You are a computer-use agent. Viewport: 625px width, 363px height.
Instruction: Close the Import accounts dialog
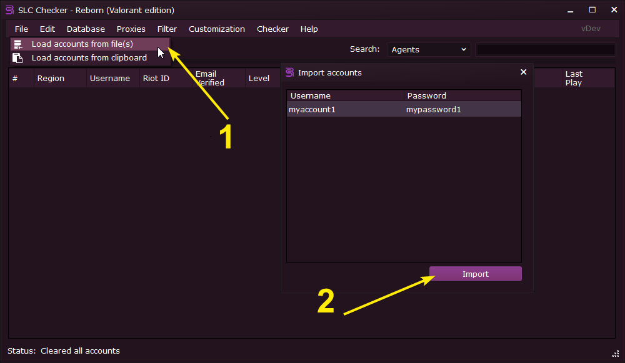(523, 72)
